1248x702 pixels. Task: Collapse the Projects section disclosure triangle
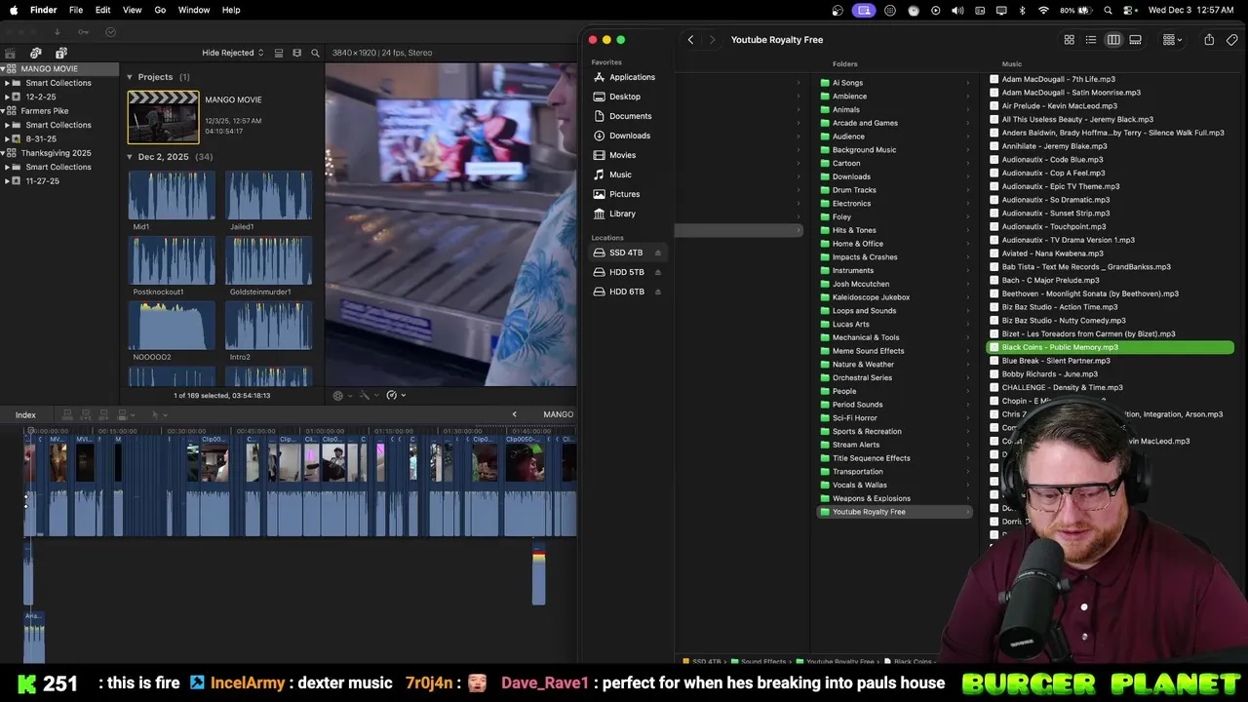[129, 77]
